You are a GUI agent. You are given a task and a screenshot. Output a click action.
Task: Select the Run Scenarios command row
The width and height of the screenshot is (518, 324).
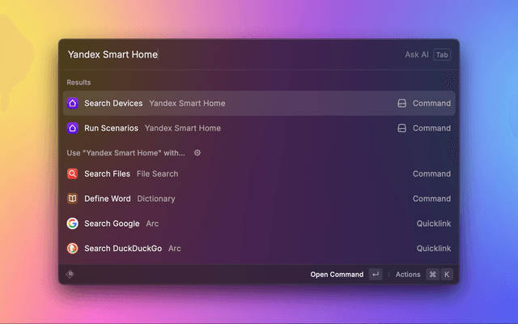(259, 128)
